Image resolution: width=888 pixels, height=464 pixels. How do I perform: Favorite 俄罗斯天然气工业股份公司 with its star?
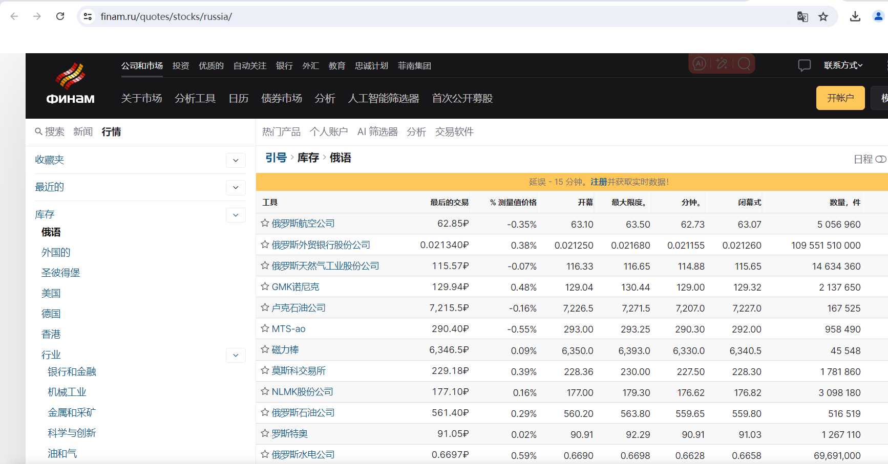[x=265, y=266]
